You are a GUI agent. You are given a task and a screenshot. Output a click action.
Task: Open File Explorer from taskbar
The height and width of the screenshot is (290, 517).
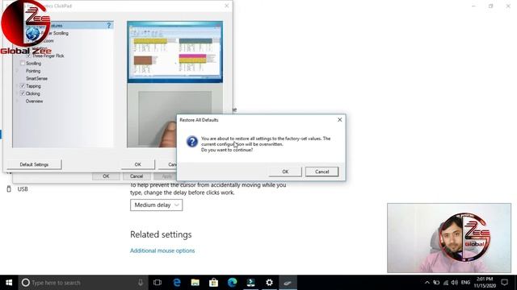(x=195, y=283)
